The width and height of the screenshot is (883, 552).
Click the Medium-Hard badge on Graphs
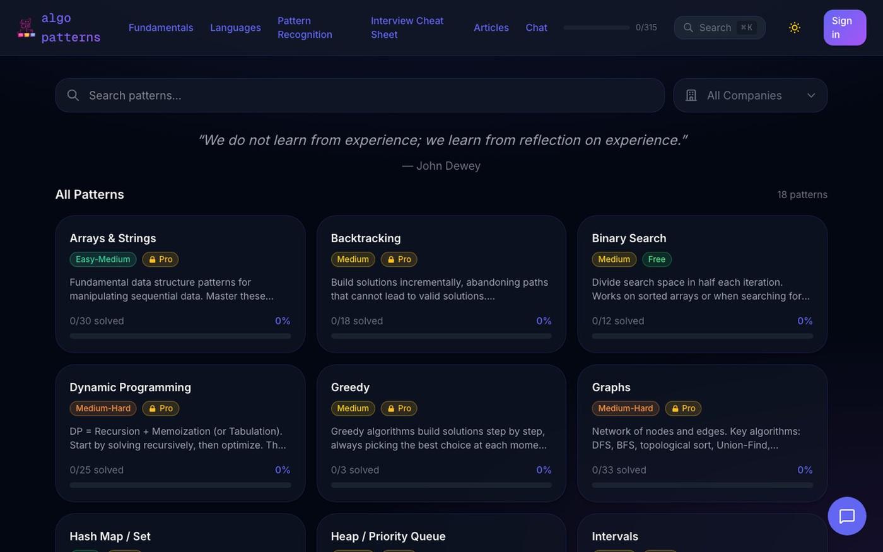point(625,408)
